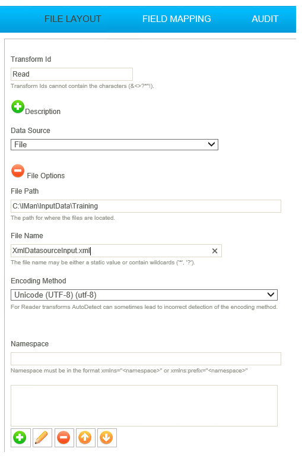The width and height of the screenshot is (302, 458).
Task: Edit the selected namespace with the pencil icon
Action: 42,438
